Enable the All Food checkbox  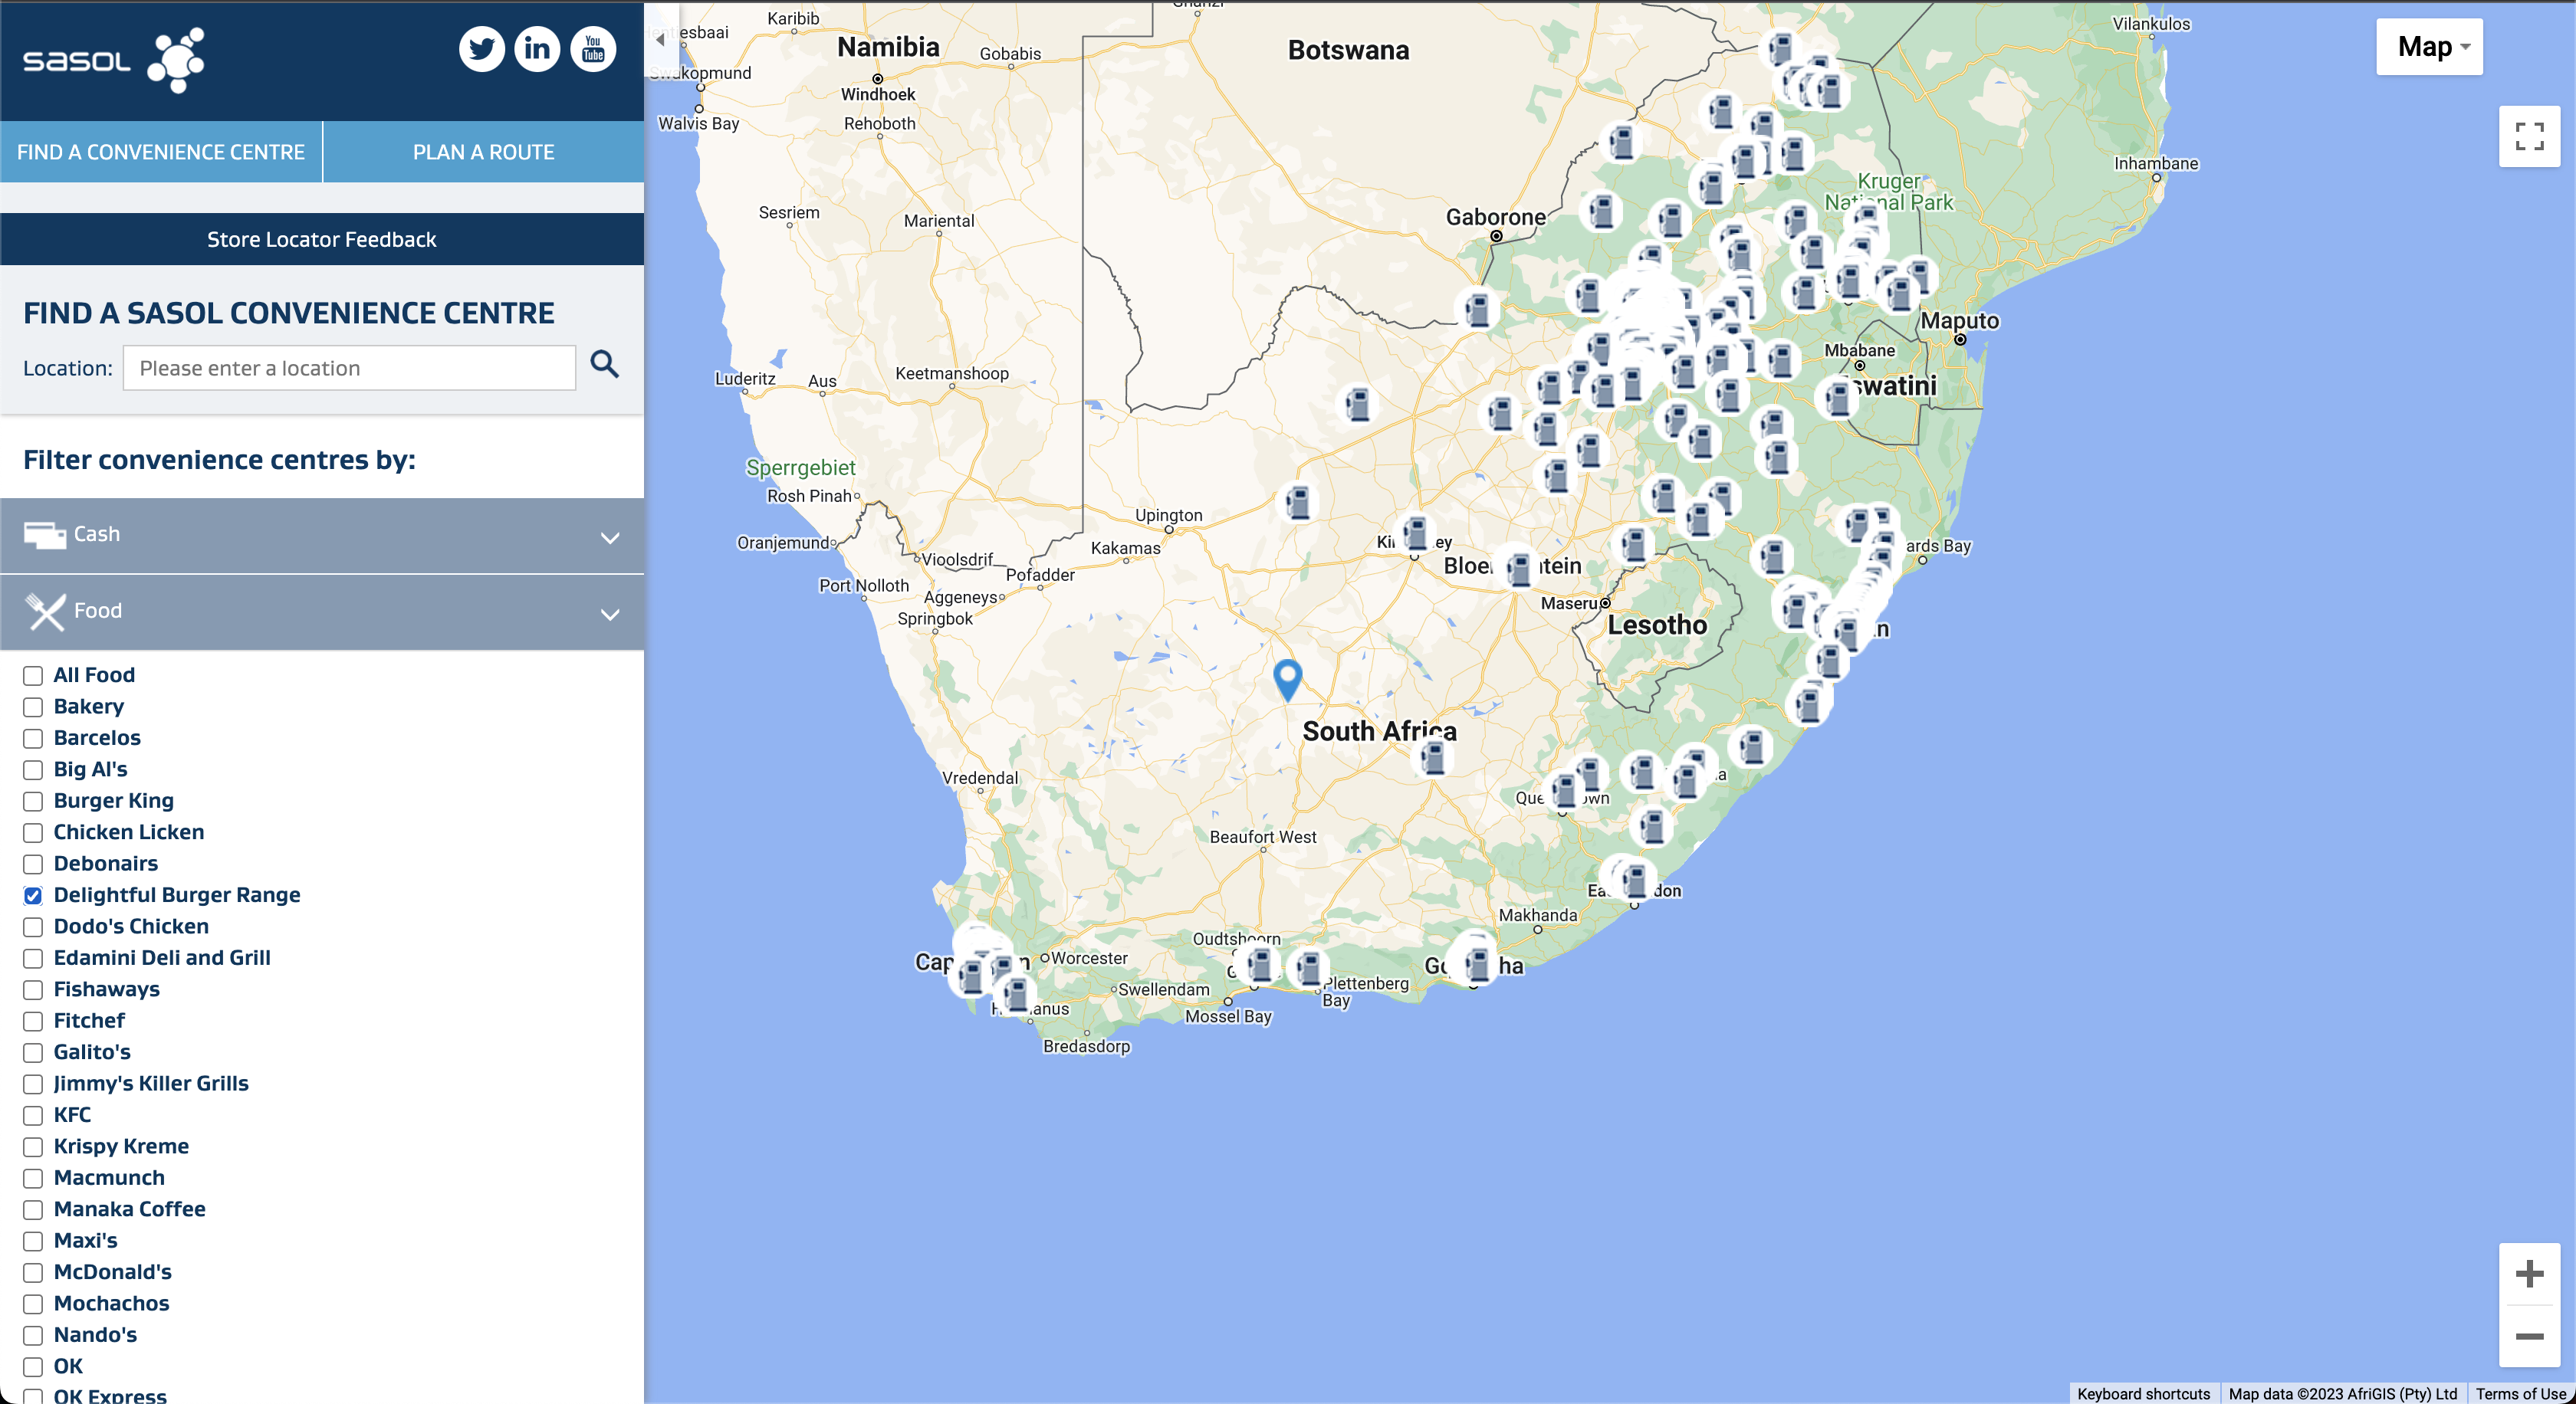tap(33, 675)
